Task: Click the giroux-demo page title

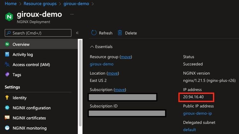Action: click(x=39, y=14)
